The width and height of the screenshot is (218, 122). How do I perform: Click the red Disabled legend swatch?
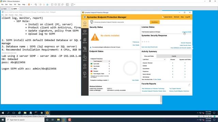point(91,71)
